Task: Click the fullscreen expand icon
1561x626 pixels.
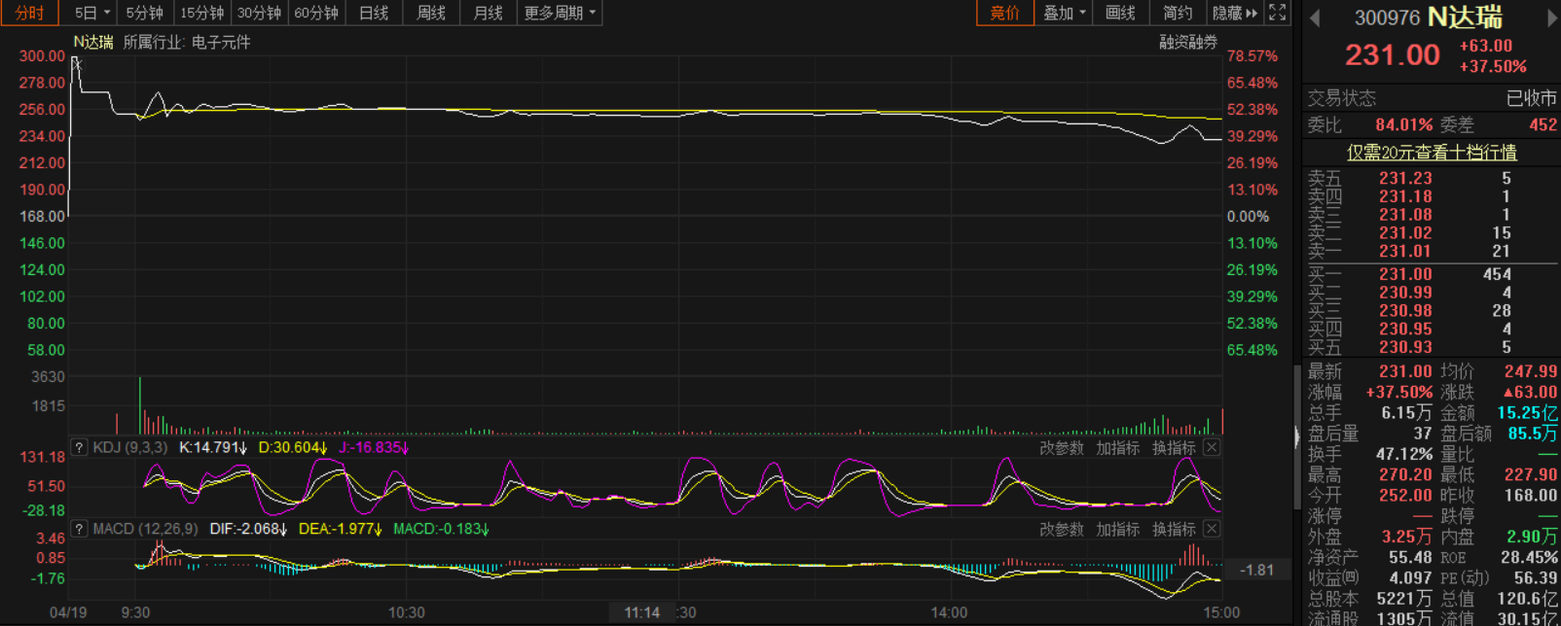Action: pos(1278,13)
